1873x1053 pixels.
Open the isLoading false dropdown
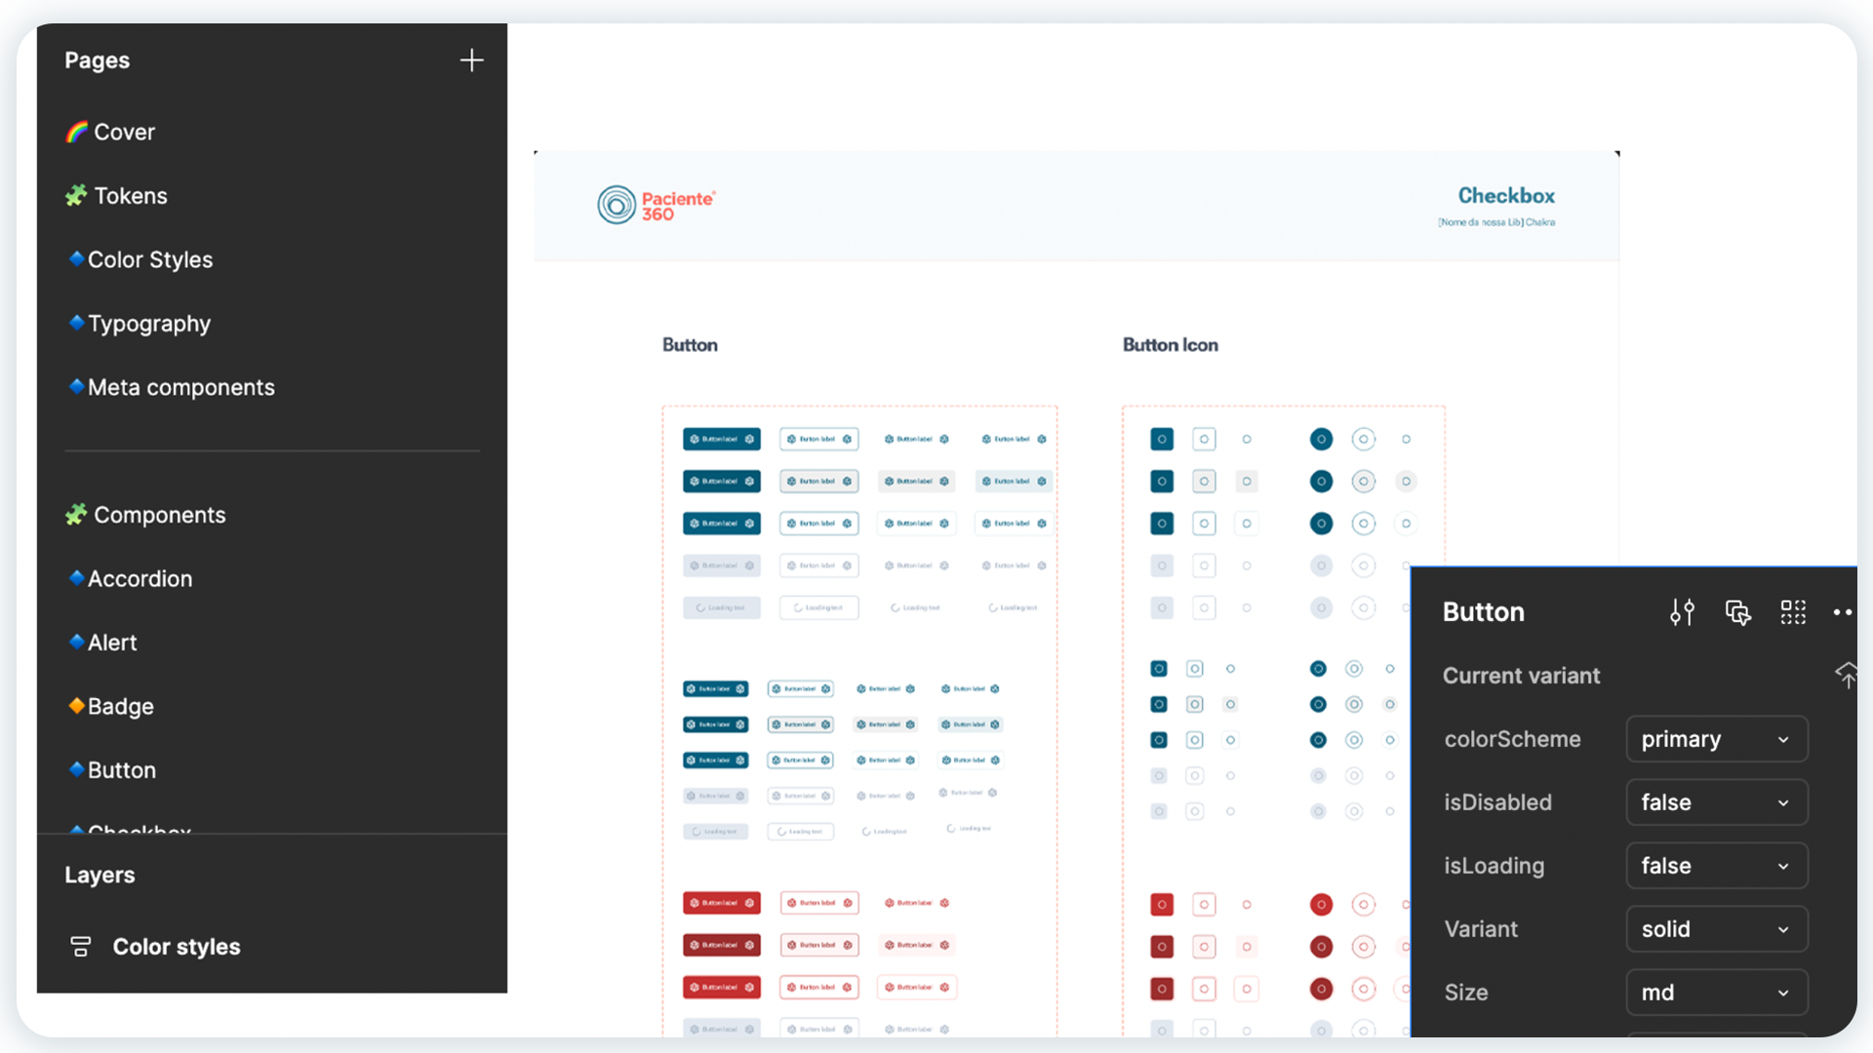pyautogui.click(x=1717, y=866)
